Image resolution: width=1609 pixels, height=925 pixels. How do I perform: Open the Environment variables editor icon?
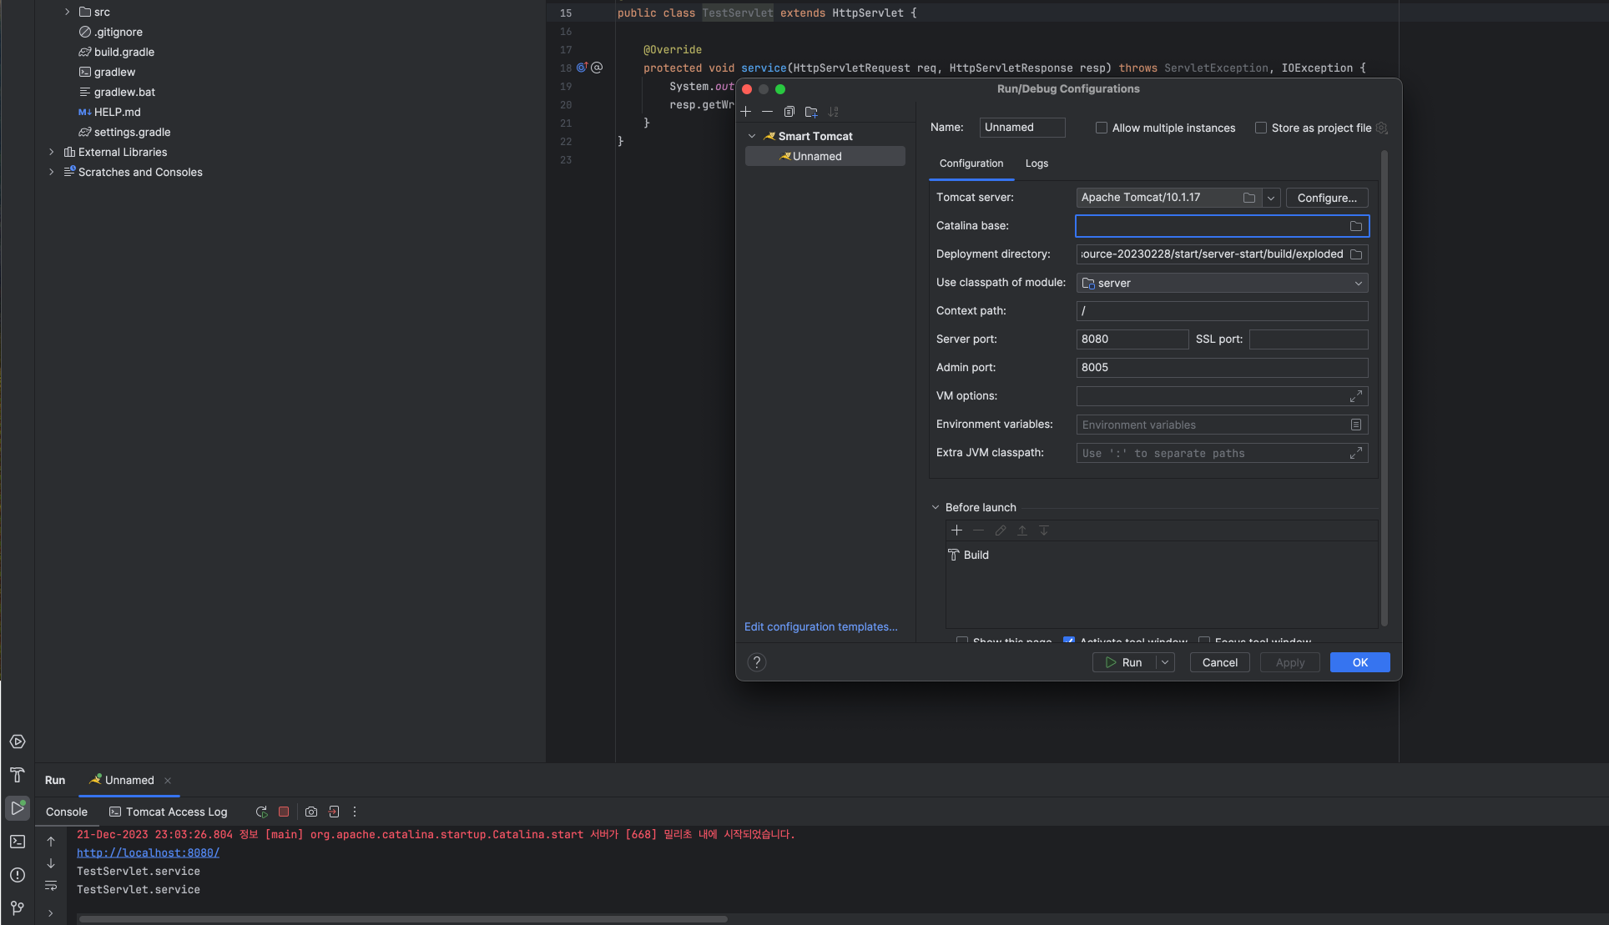tap(1356, 425)
